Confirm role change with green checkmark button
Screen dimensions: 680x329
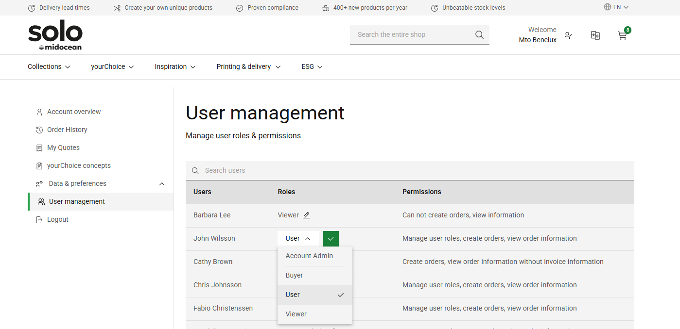point(331,238)
